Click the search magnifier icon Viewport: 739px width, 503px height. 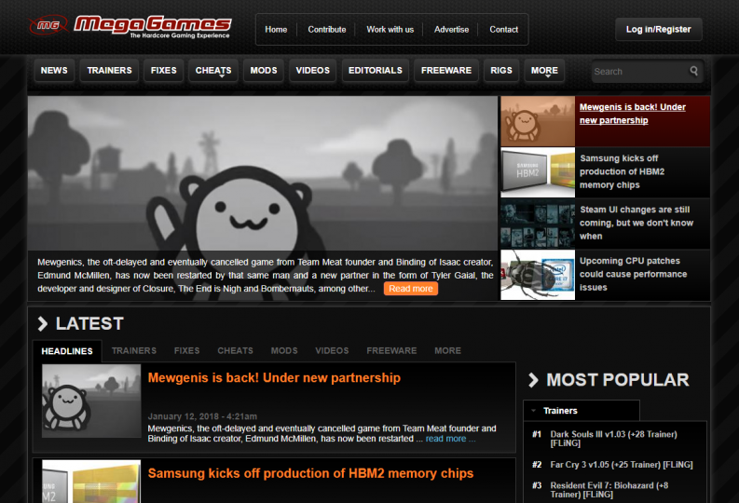click(x=693, y=71)
